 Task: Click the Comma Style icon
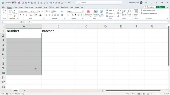(x=75, y=15)
